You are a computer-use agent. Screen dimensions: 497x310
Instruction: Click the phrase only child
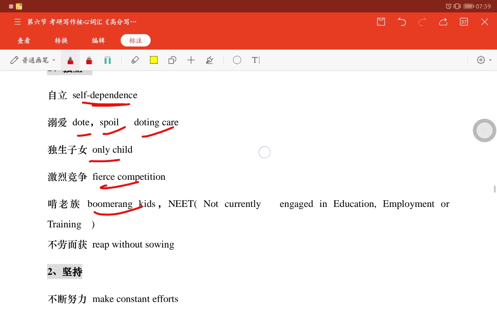click(112, 150)
